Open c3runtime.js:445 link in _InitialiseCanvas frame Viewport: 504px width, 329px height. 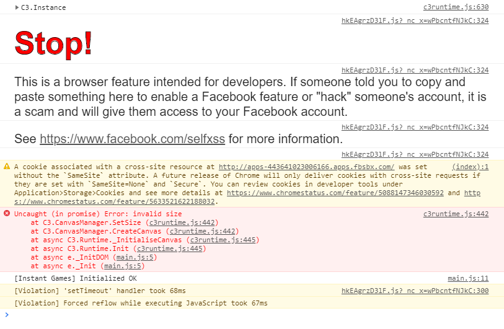(223, 240)
